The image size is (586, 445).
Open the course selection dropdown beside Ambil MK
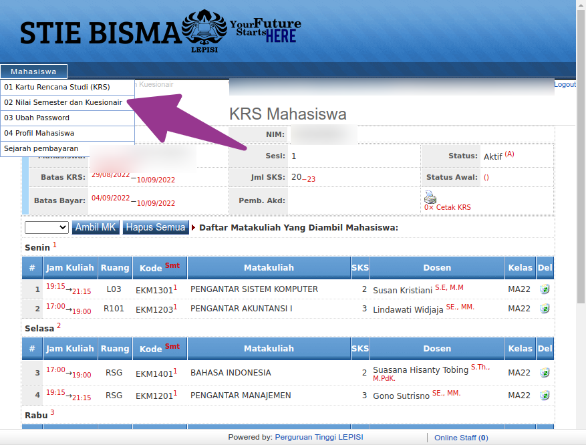47,227
